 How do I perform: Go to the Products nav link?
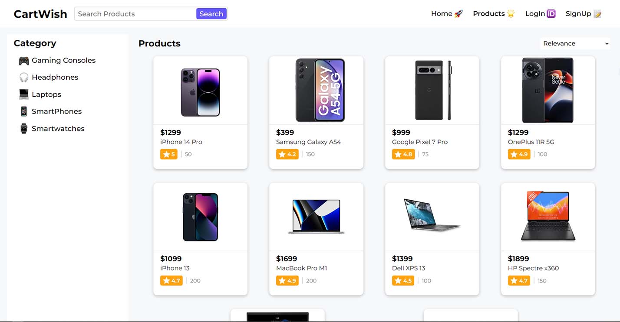(x=488, y=14)
